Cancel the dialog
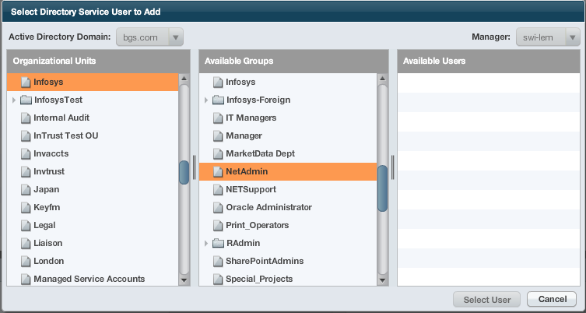 click(x=552, y=299)
